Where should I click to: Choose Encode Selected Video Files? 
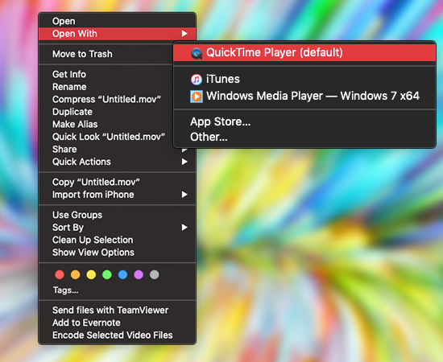tap(118, 335)
